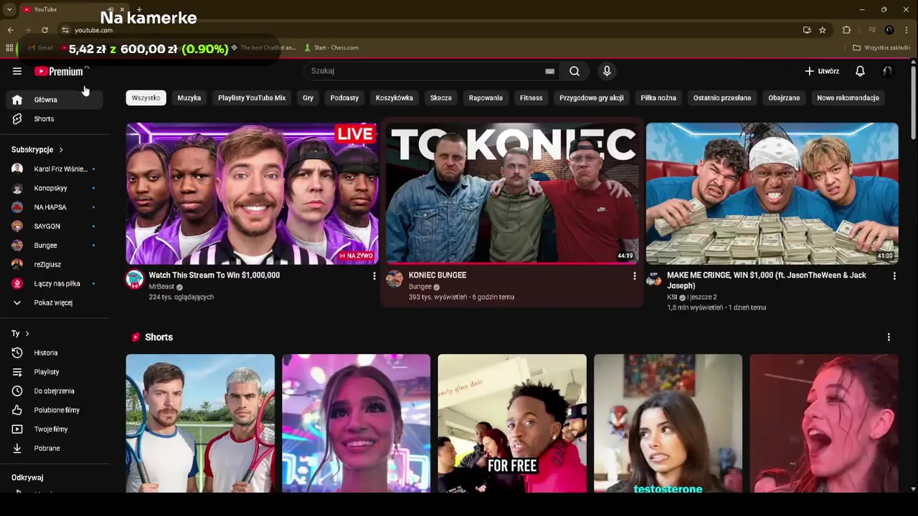Open Shorts section options menu
The image size is (918, 516).
889,337
